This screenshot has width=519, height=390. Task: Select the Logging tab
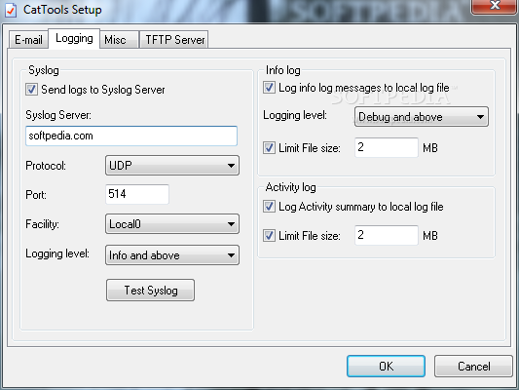[x=74, y=38]
